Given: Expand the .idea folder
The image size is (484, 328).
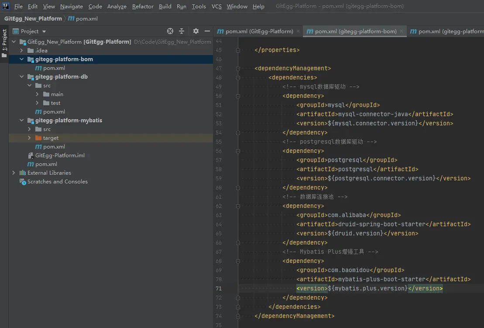Looking at the screenshot, I should pos(21,51).
